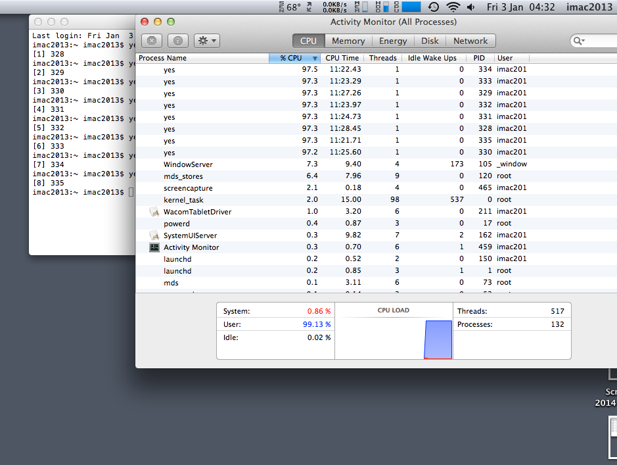Select the WindowServer process row
The height and width of the screenshot is (465, 617).
(377, 164)
